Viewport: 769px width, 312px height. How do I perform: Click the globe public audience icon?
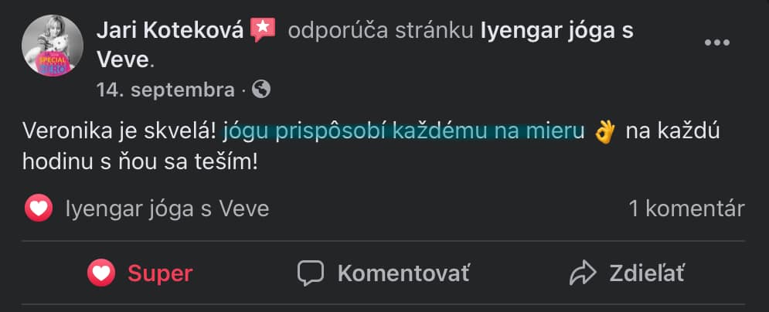(262, 90)
